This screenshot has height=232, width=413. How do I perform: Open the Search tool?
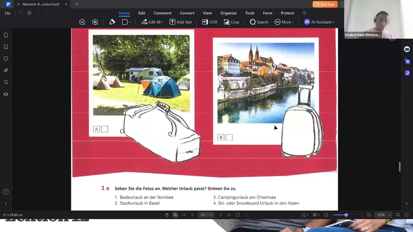[x=259, y=22]
